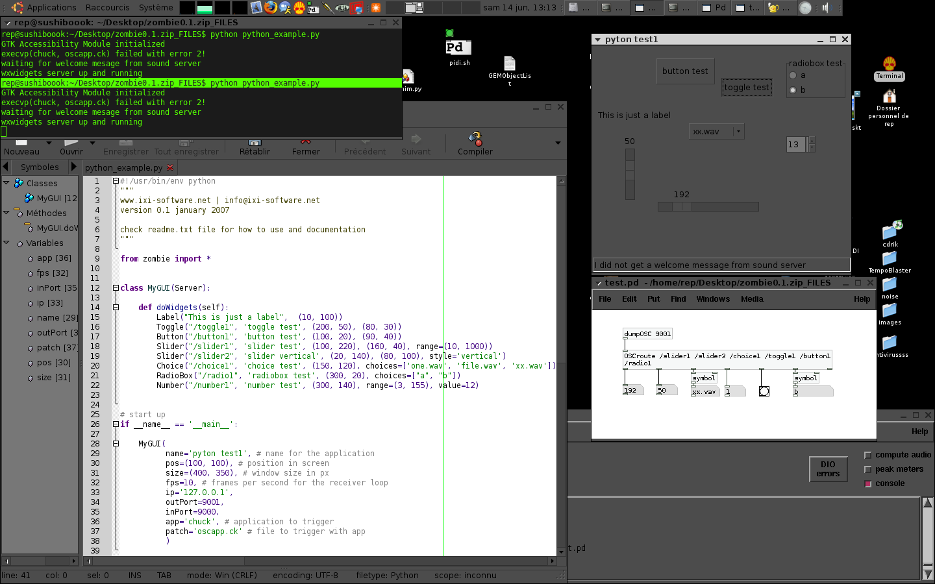This screenshot has width=935, height=584.
Task: Click the Rétablir toolbar button
Action: click(x=255, y=147)
